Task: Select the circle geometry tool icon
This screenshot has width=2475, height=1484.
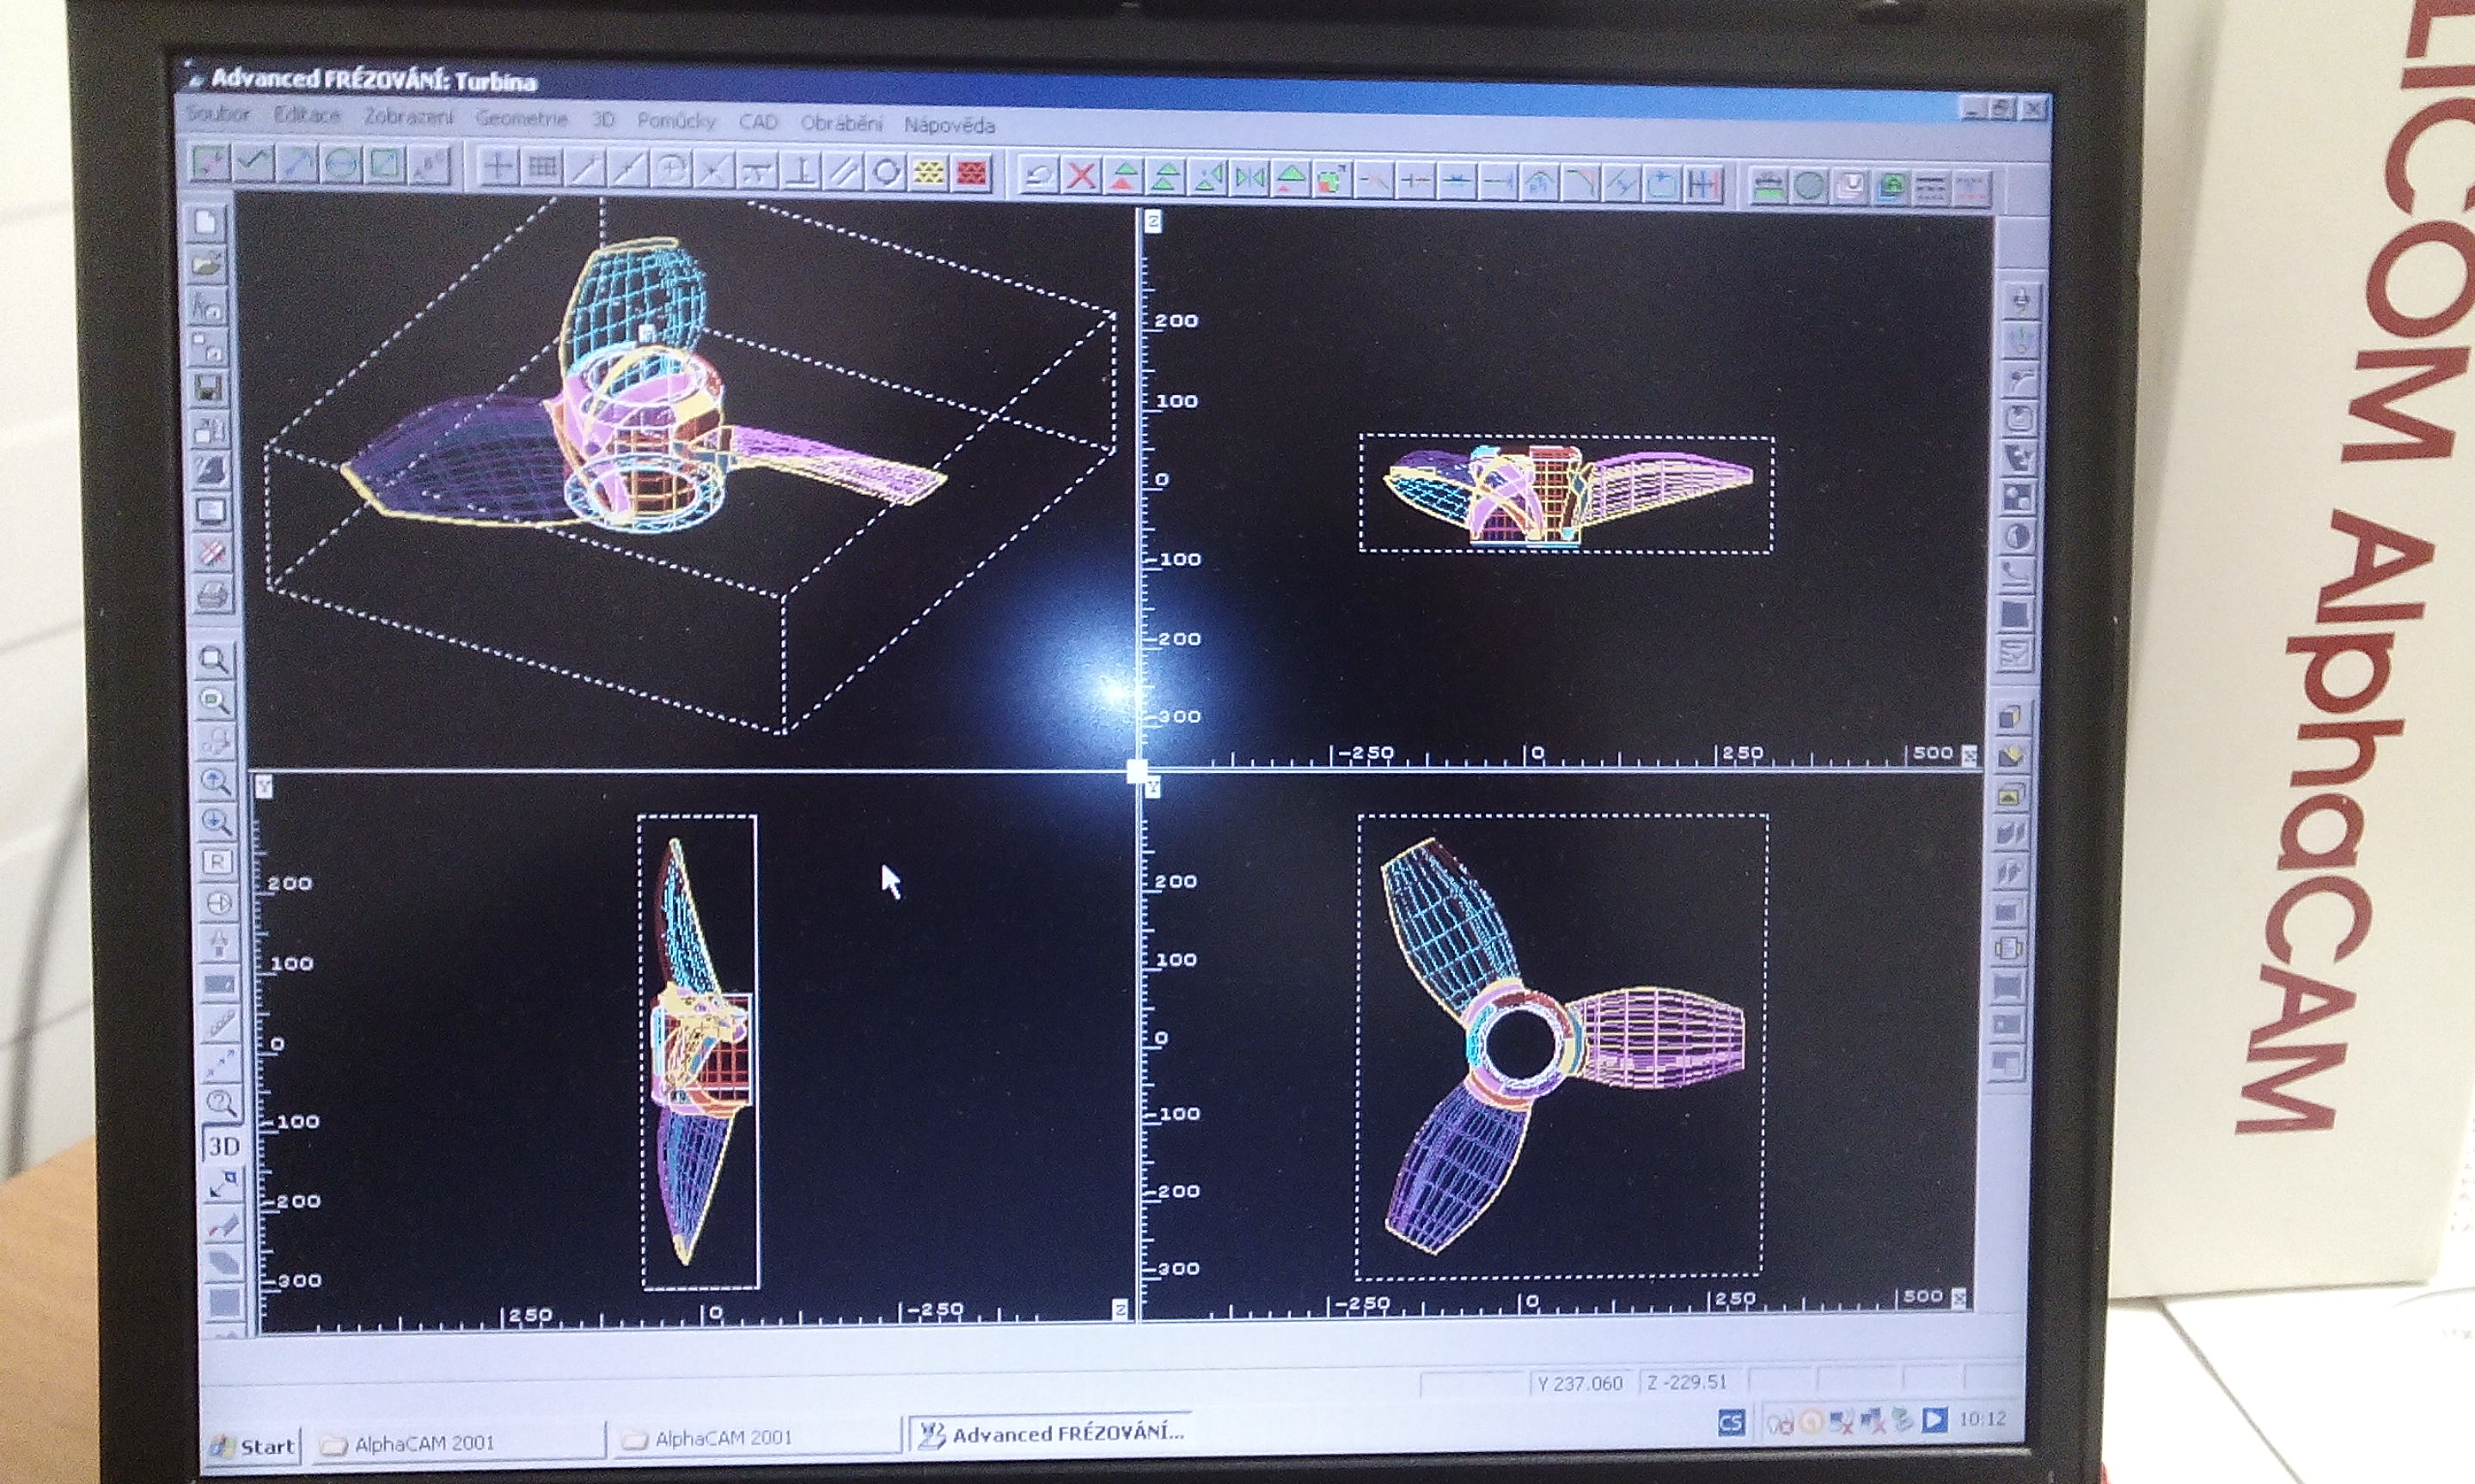Action: point(341,164)
